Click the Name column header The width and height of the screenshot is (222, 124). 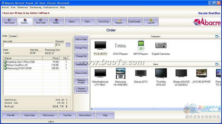point(23,58)
